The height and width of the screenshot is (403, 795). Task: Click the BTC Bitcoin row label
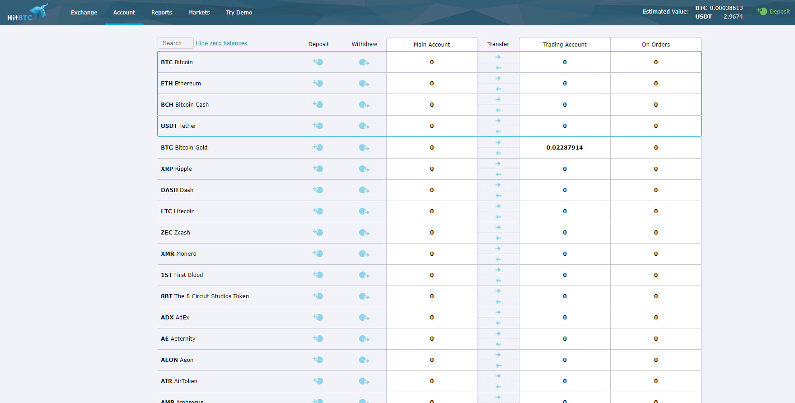click(177, 62)
